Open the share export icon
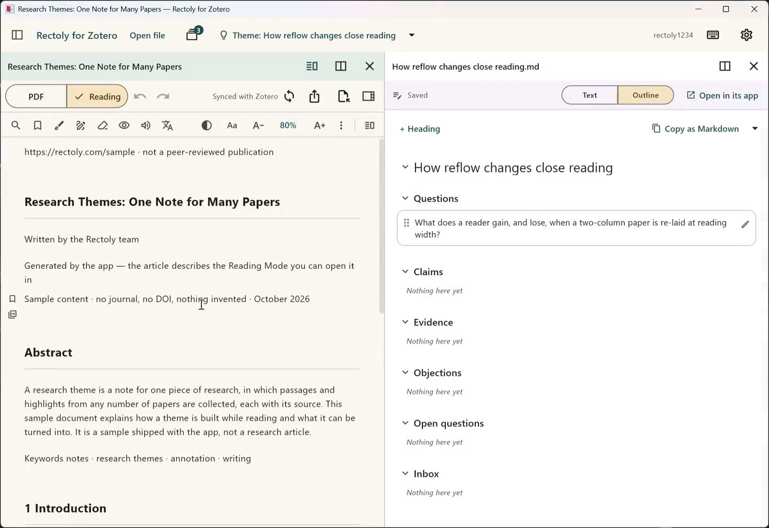The height and width of the screenshot is (528, 769). (x=315, y=96)
